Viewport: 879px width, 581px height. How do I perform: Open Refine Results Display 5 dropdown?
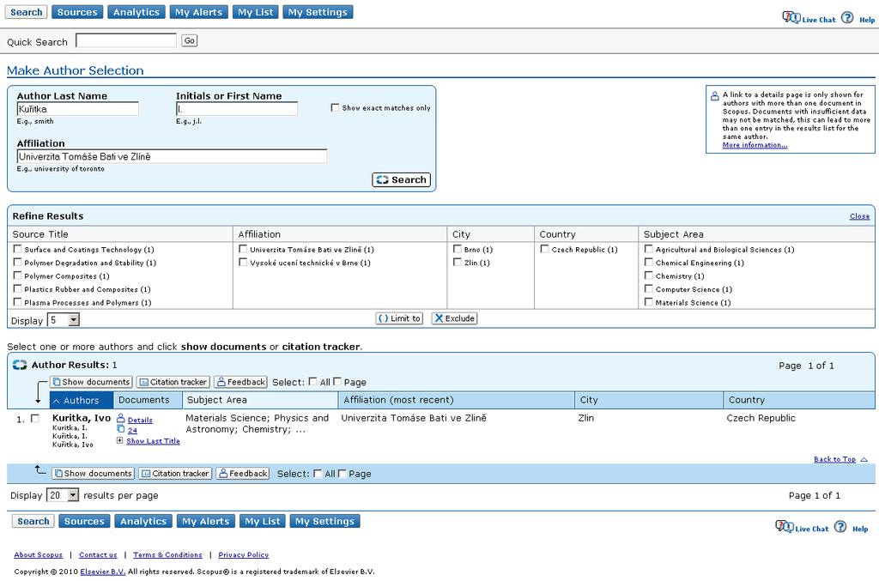(64, 320)
